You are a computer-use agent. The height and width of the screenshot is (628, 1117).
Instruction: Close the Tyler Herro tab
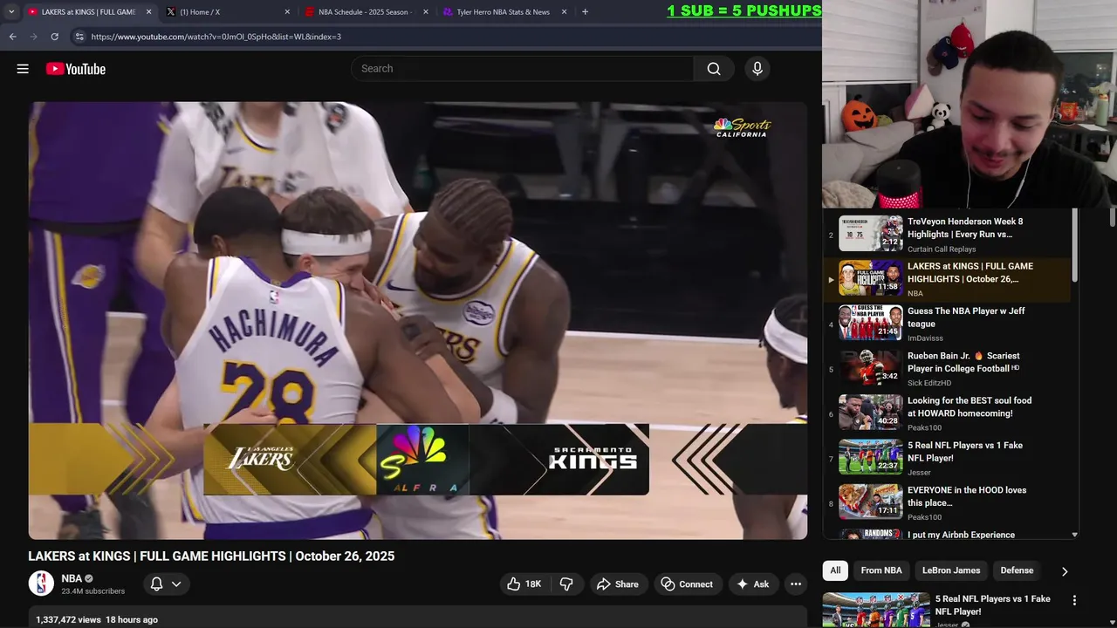click(565, 12)
